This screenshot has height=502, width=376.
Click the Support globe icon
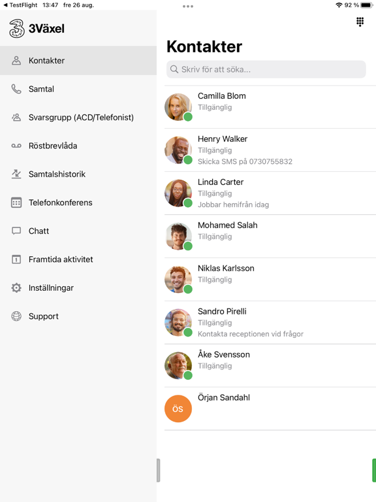tap(16, 316)
